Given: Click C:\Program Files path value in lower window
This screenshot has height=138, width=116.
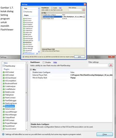Looking at the screenshot, I should point(91,75).
